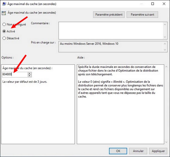The width and height of the screenshot is (170, 157).
Task: Close the dialog with the X button
Action: point(164,4)
